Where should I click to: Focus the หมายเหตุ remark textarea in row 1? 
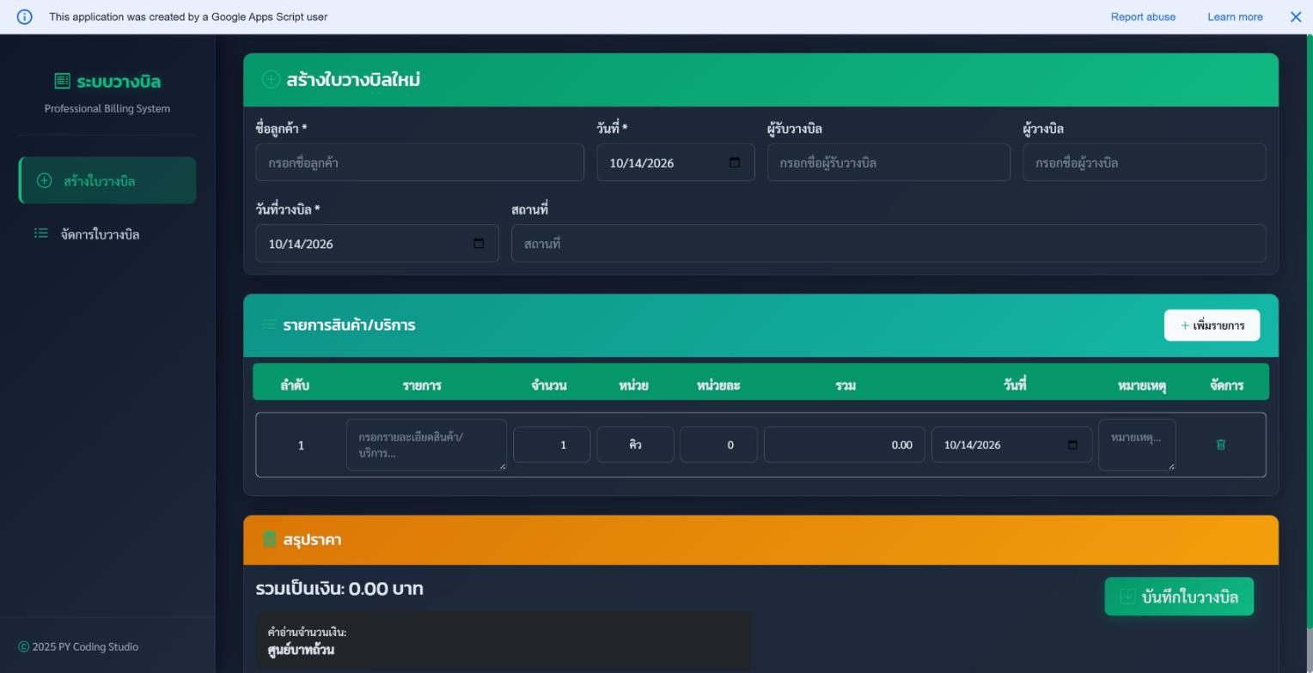click(x=1137, y=445)
